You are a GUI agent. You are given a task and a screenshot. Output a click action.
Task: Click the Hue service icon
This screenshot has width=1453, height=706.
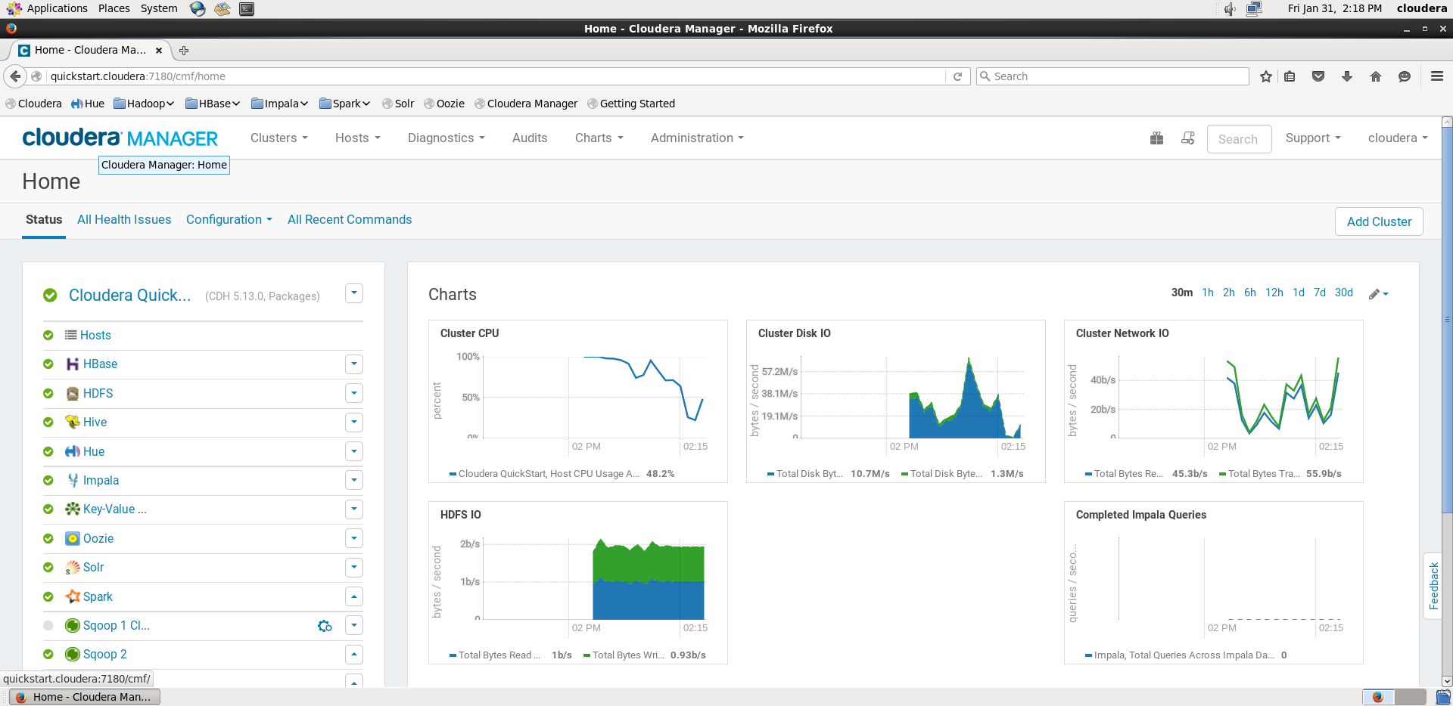71,451
